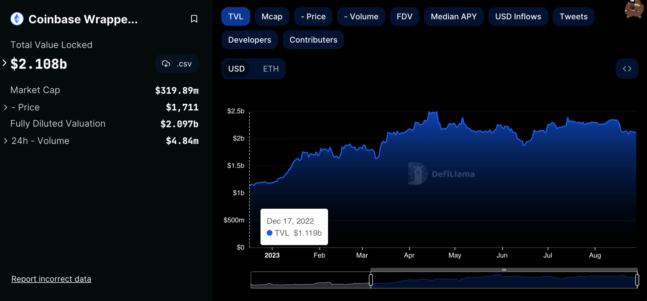Click the Coinbase Wrapped ETH token logo

point(17,19)
